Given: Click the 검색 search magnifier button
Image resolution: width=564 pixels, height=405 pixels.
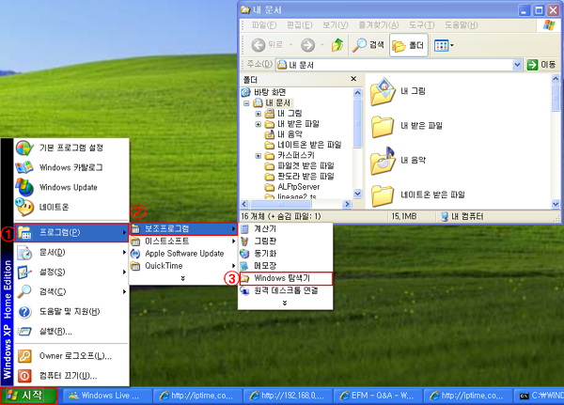Looking at the screenshot, I should [368, 45].
